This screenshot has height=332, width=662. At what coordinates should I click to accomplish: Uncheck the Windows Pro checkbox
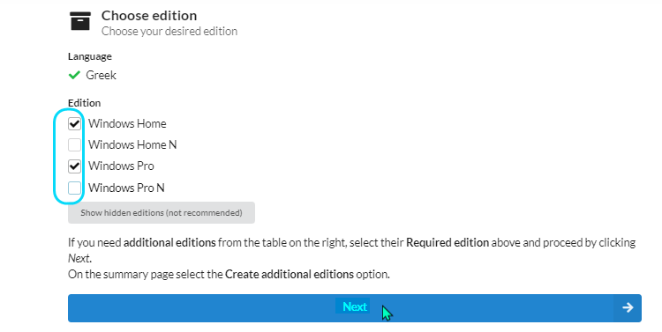point(74,166)
